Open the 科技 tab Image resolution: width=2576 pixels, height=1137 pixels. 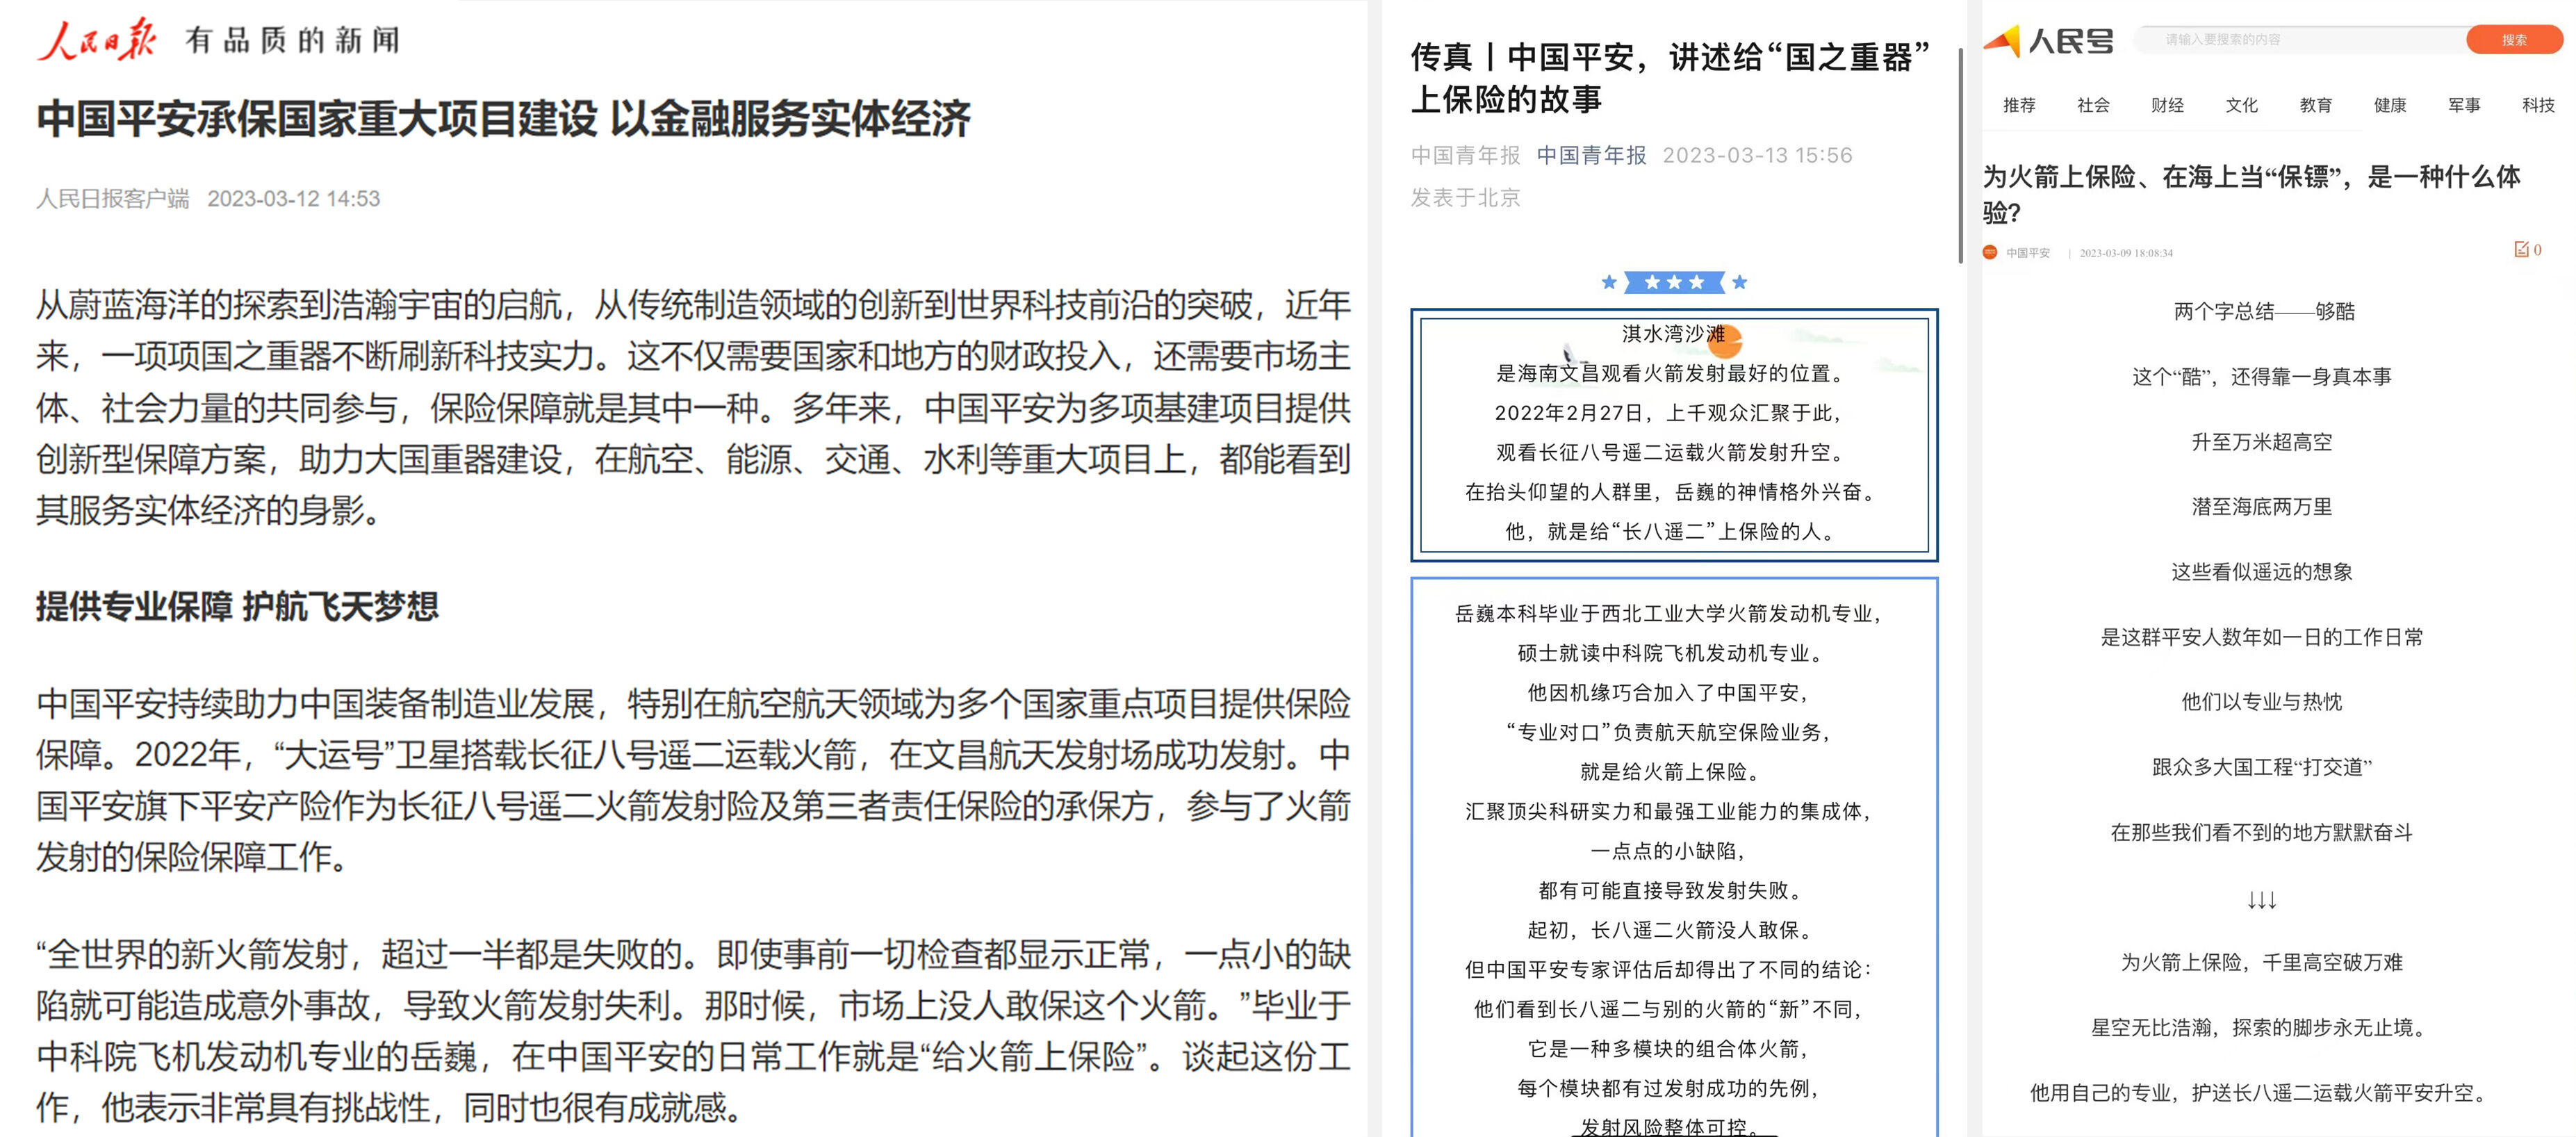[2538, 105]
